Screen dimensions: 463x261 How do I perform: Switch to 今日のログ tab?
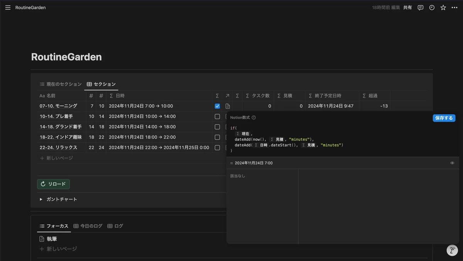coord(88,226)
